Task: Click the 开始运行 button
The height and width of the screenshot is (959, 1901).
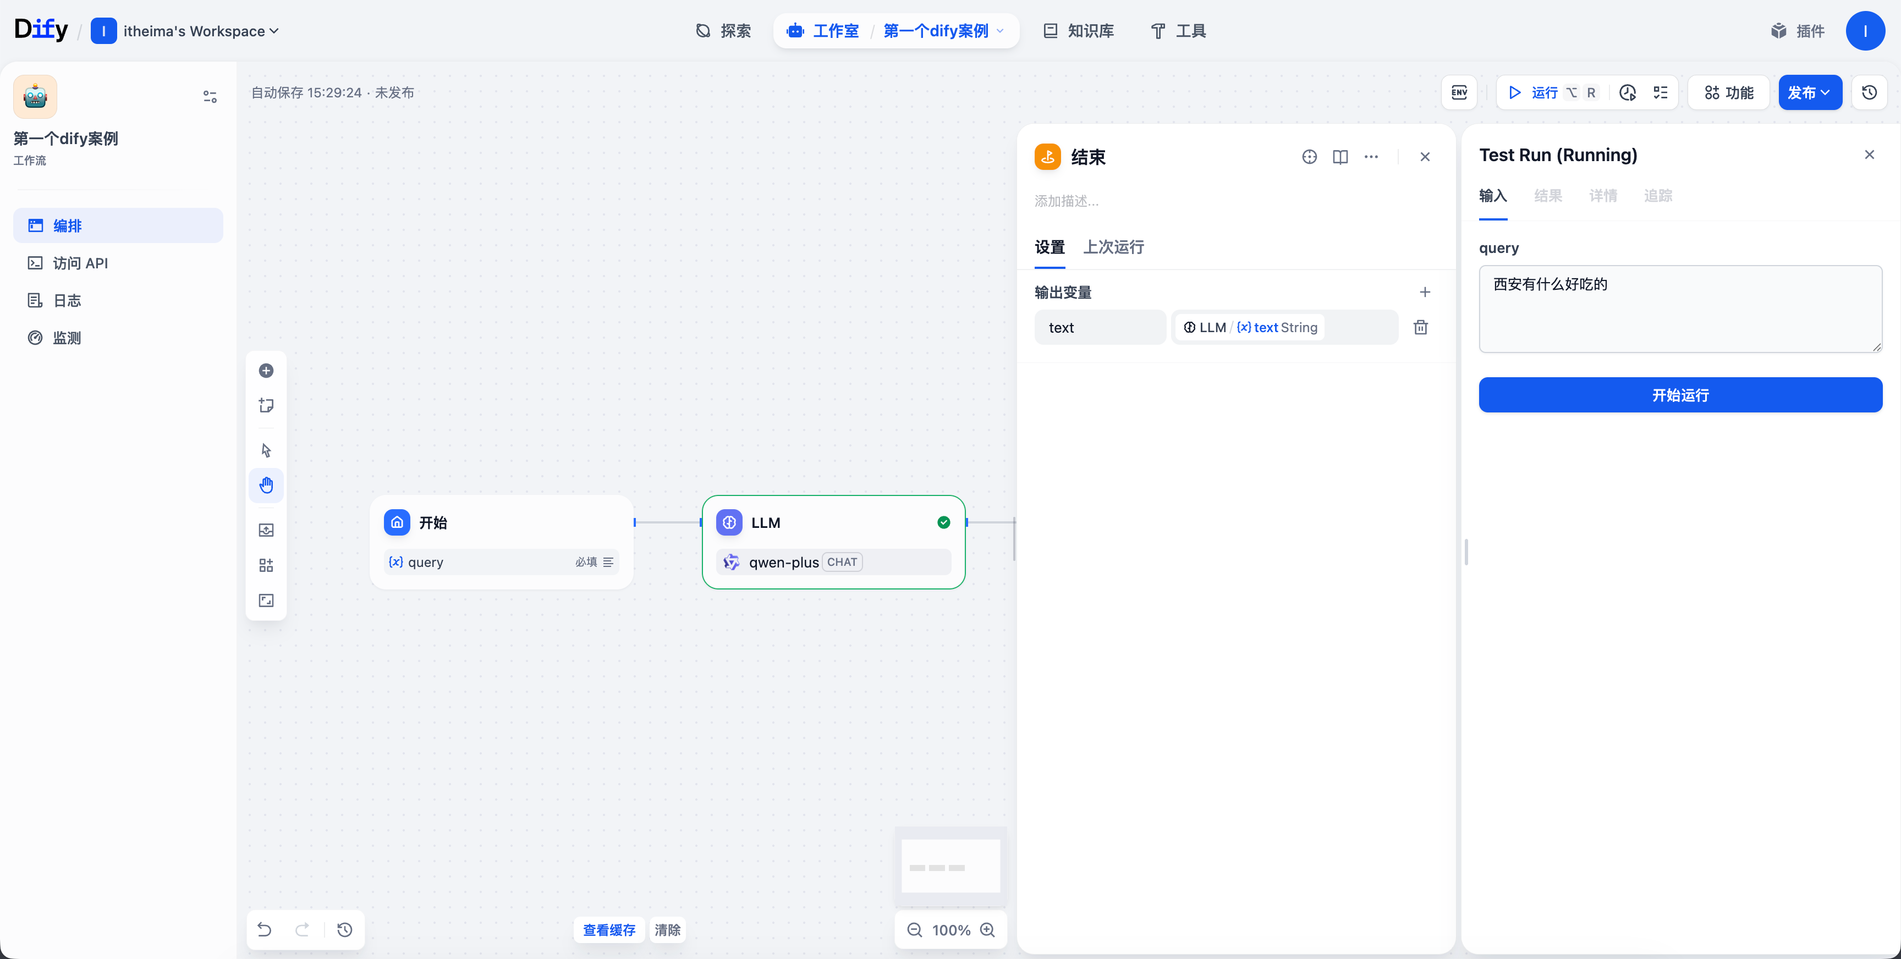Action: [1680, 395]
